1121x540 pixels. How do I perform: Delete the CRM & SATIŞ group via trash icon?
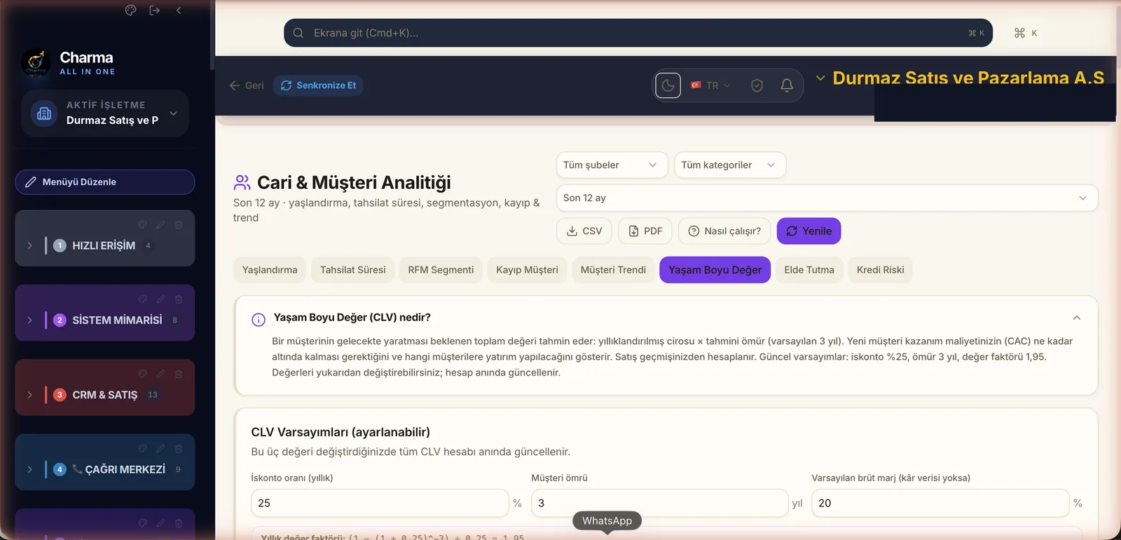[x=179, y=374]
